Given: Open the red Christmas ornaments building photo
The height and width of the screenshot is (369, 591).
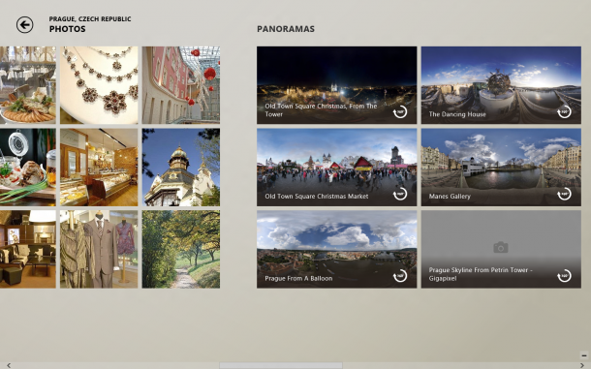Looking at the screenshot, I should (181, 85).
